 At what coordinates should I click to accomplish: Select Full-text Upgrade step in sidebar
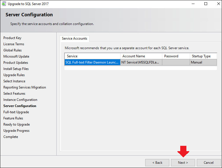tap(16, 112)
